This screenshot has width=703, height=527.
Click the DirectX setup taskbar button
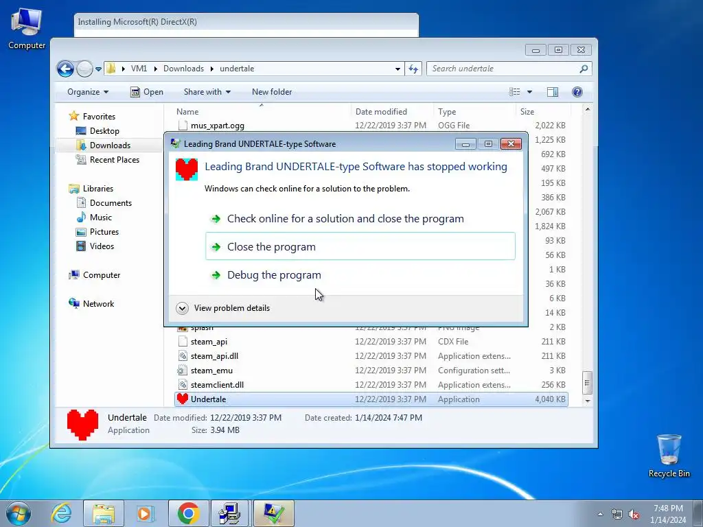231,513
